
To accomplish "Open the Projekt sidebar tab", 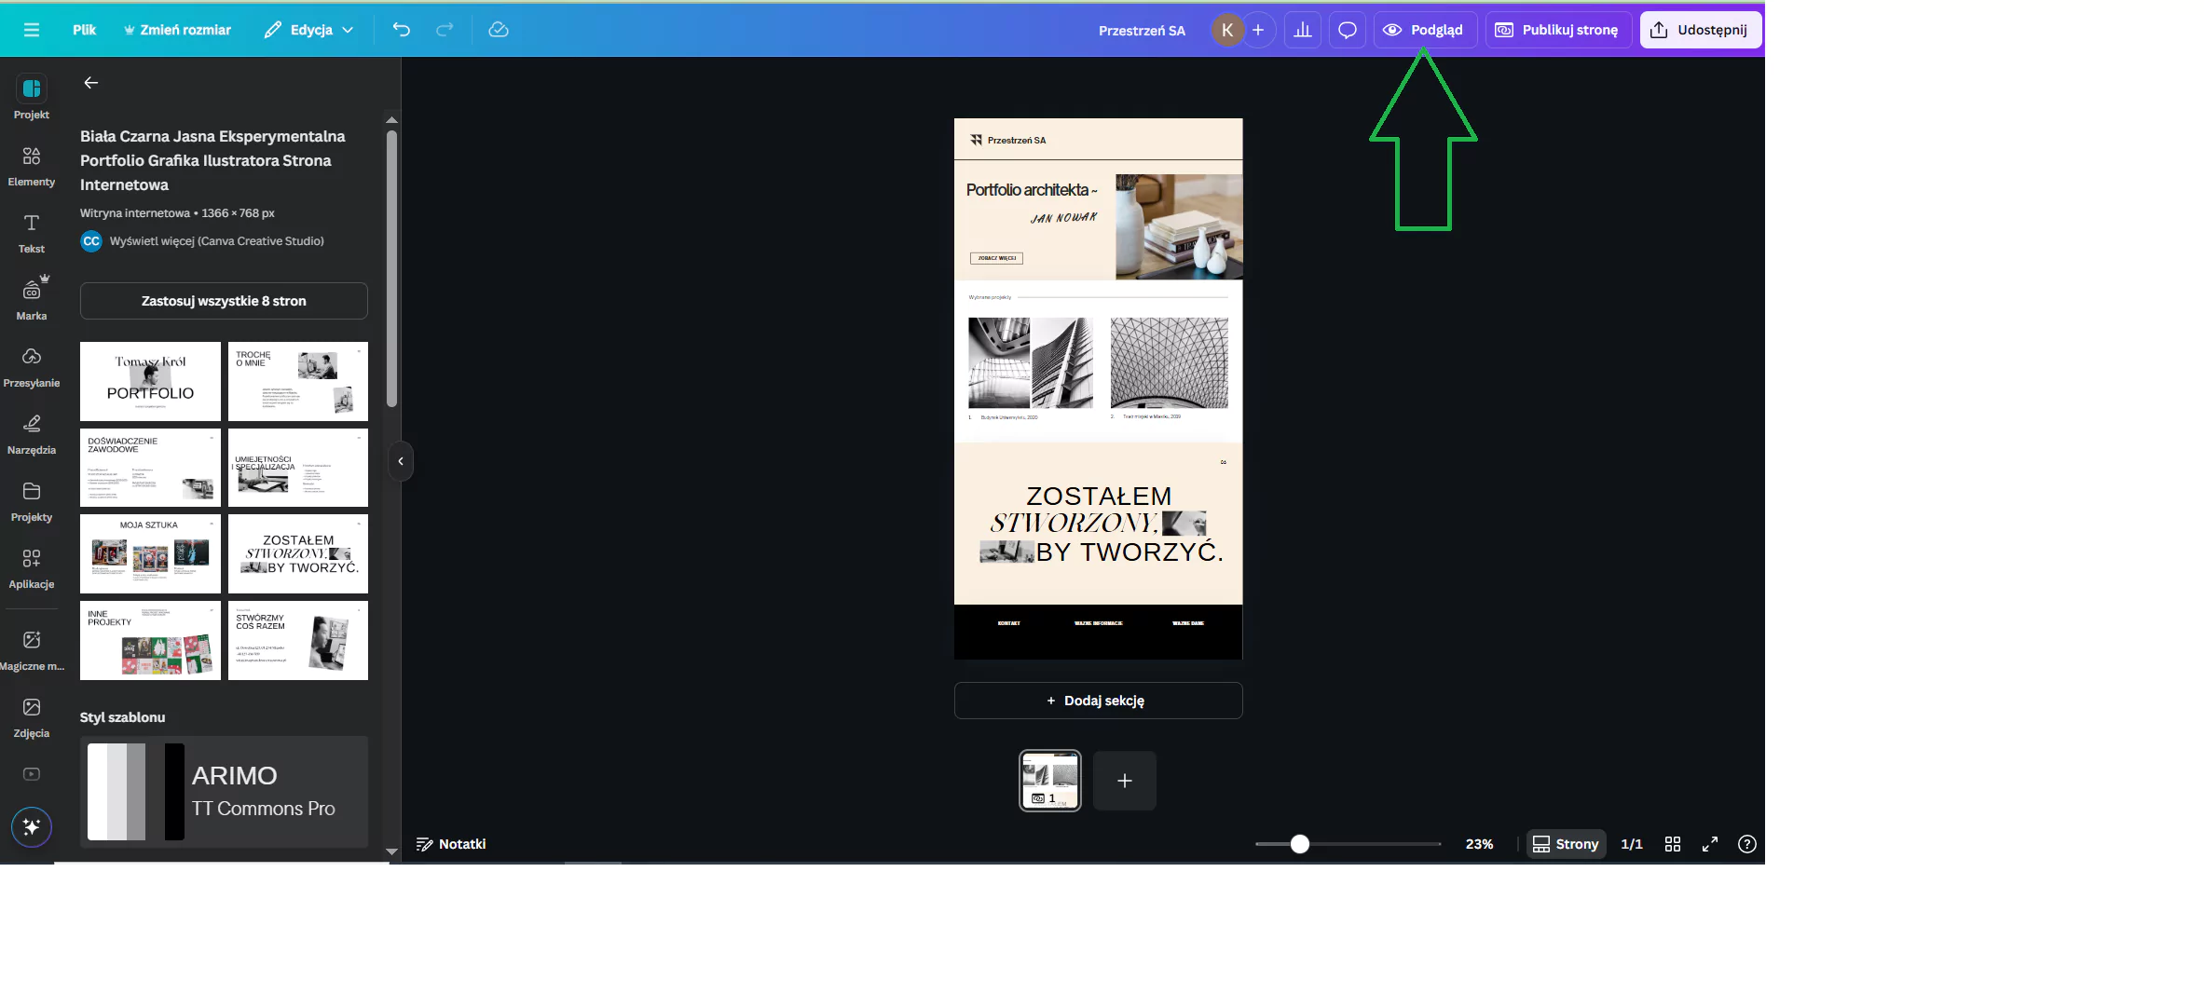I will [32, 98].
